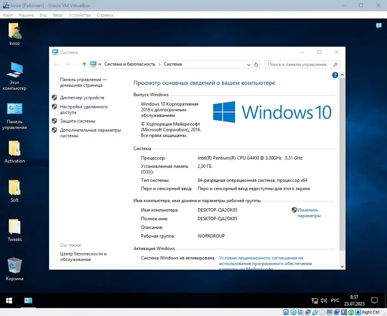Open Настройка удаленного доступа link
Viewport: 387px width, 316px height.
click(84, 109)
